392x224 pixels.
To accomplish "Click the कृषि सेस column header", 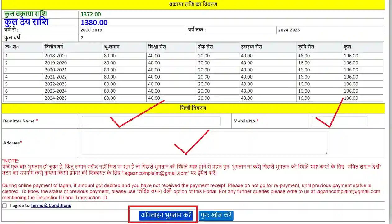I will (306, 47).
